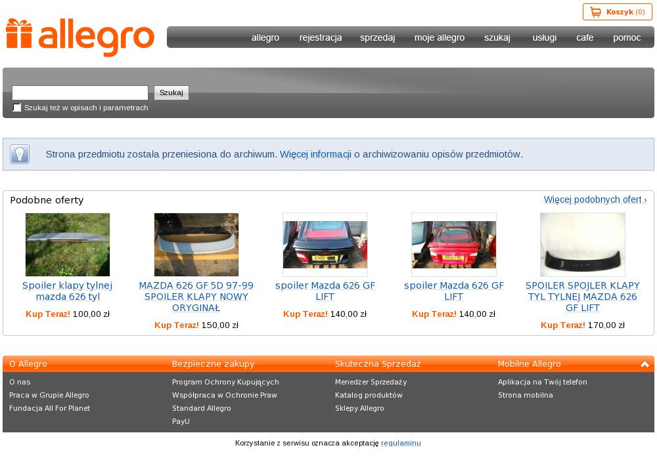The image size is (657, 456).
Task: Open the usługi menu item
Action: pyautogui.click(x=544, y=37)
